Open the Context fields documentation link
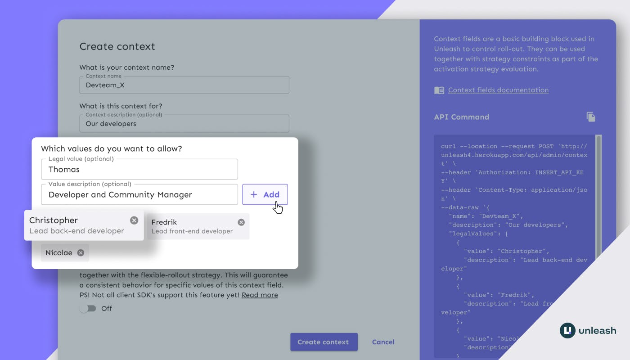630x360 pixels. click(x=498, y=90)
